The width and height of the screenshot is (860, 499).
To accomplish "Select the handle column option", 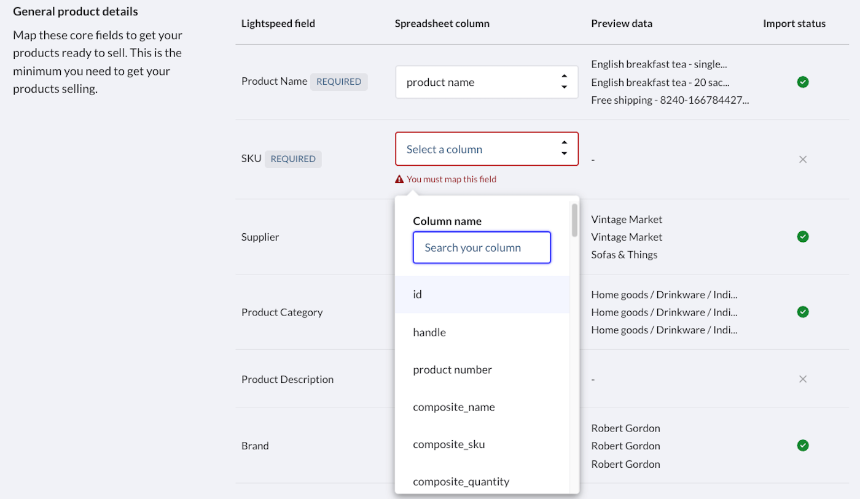I will (482, 333).
